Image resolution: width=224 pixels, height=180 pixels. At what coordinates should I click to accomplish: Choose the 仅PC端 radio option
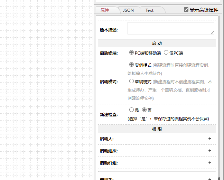(x=166, y=53)
